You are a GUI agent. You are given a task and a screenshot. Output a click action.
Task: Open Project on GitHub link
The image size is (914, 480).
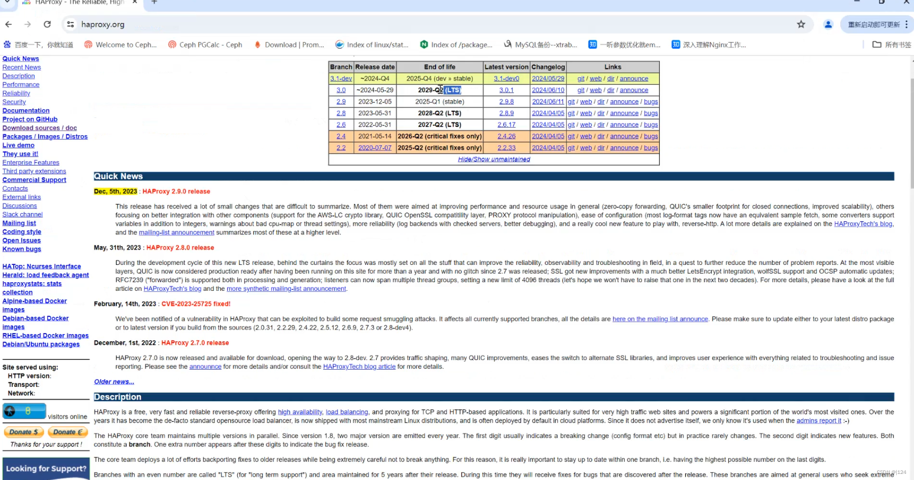tap(30, 119)
